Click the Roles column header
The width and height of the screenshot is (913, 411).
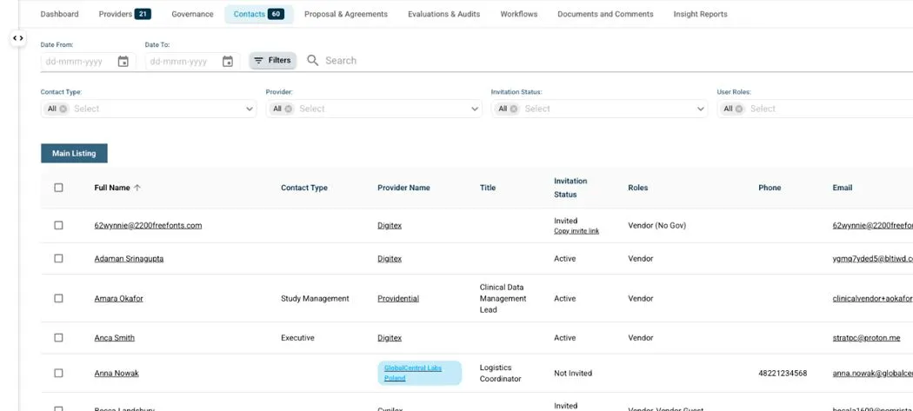(x=637, y=188)
